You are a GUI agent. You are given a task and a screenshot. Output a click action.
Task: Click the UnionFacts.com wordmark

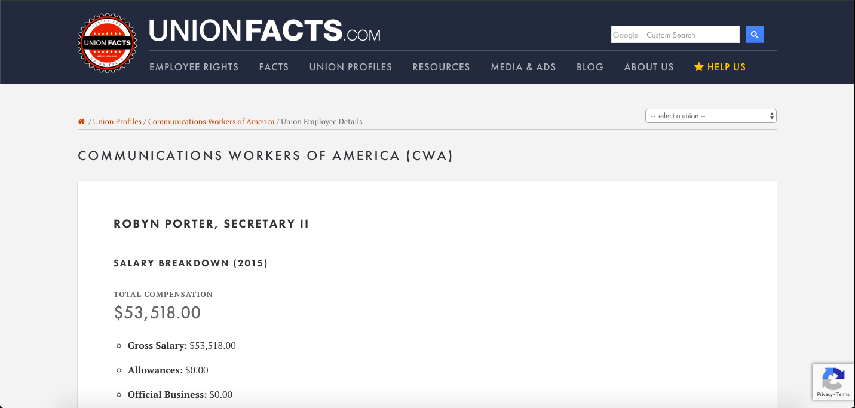click(x=264, y=31)
